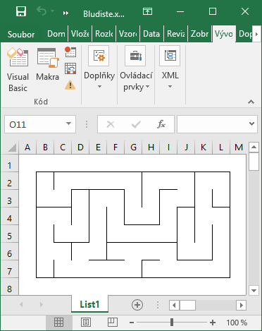Open Macro Security warning icon
This screenshot has width=262, height=331.
click(70, 85)
